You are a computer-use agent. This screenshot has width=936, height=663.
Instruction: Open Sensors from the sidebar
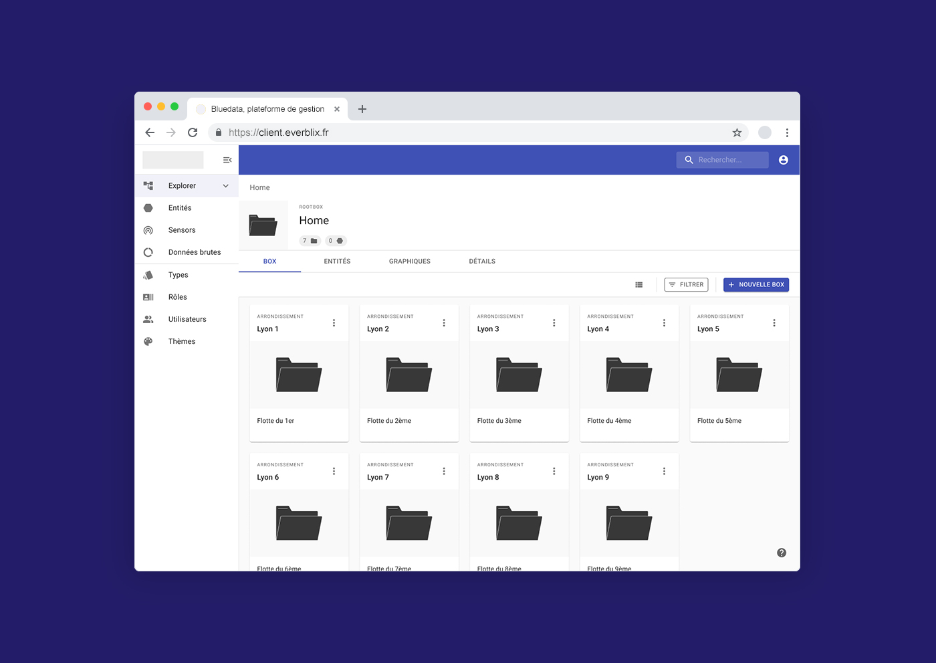181,230
